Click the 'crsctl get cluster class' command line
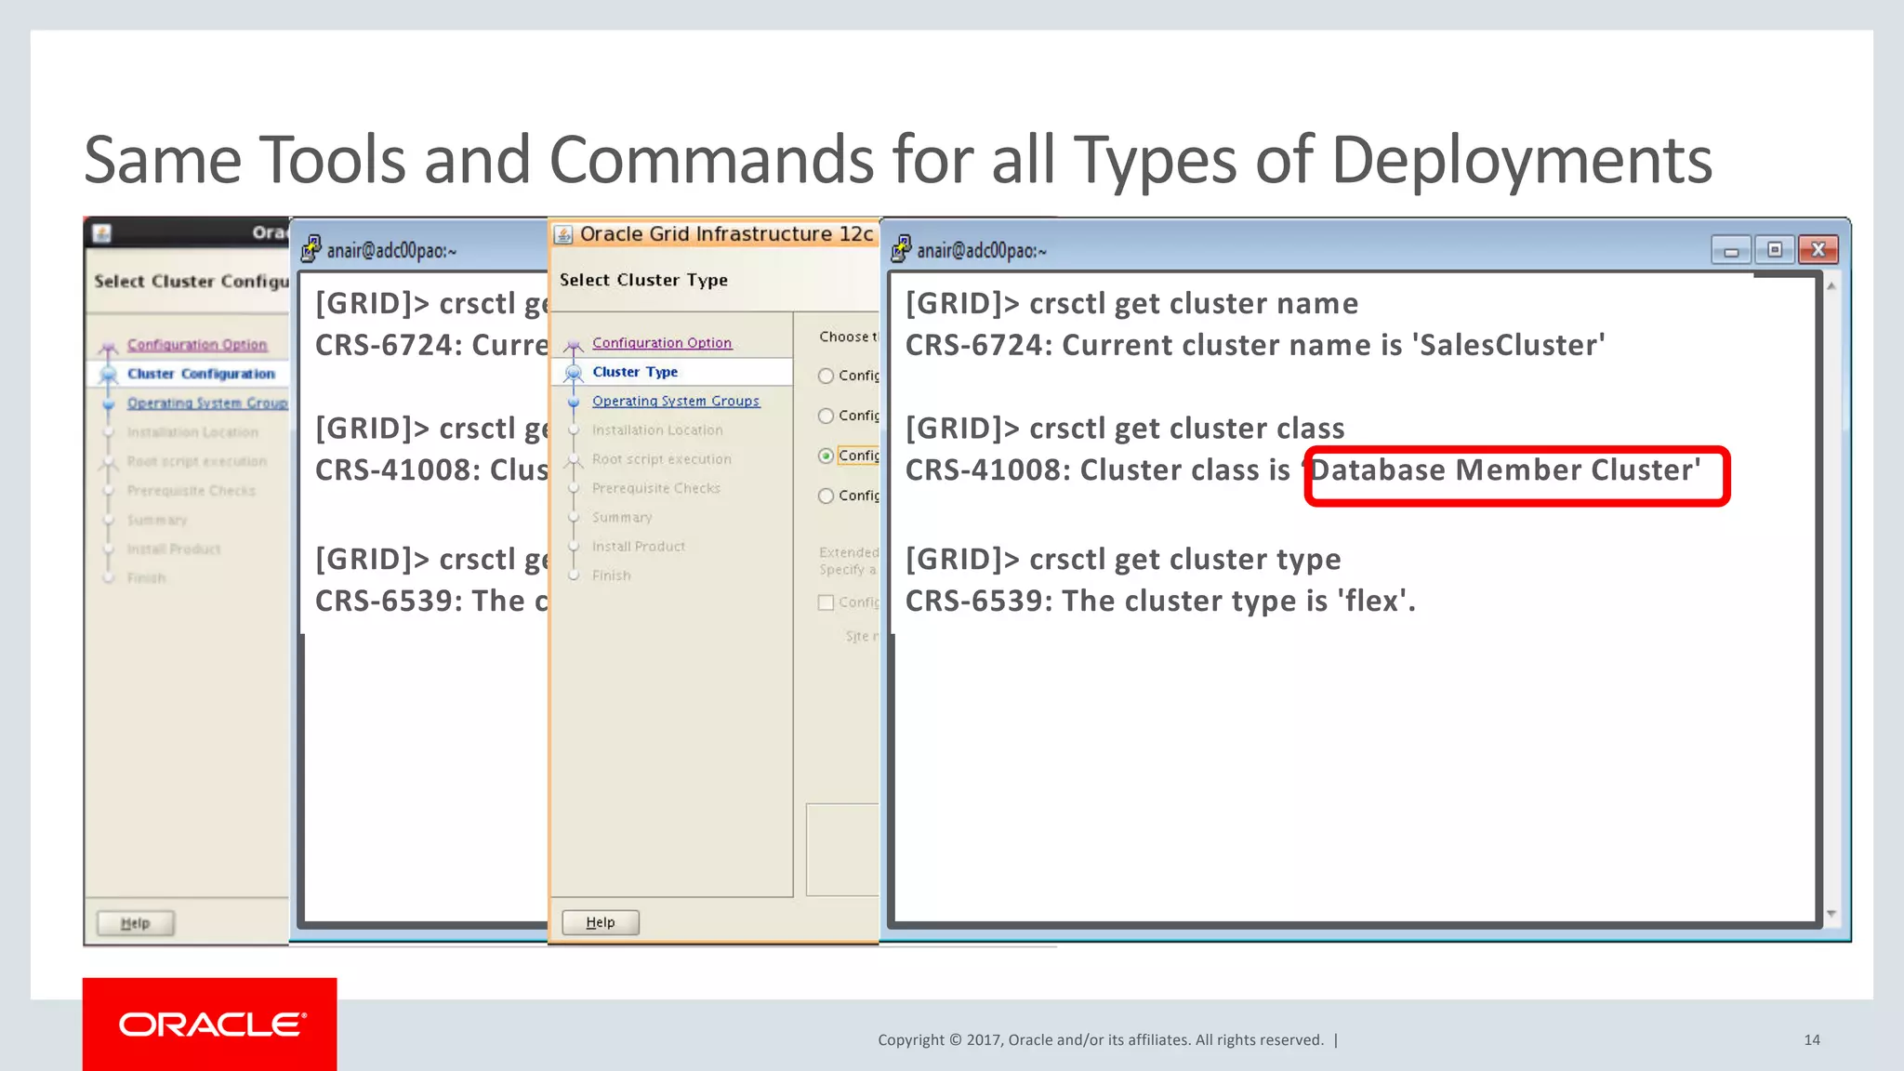Screen dimensions: 1904x1071 coord(1125,428)
